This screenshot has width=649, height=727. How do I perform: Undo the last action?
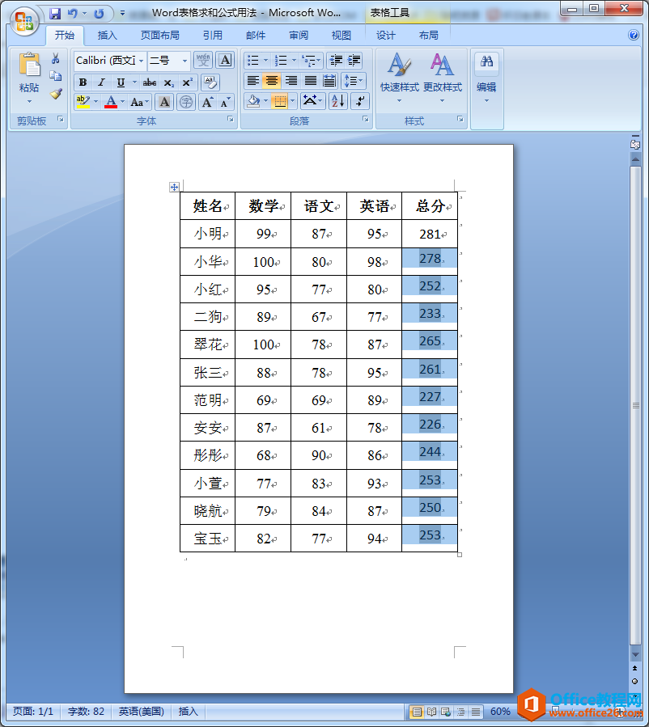point(72,14)
